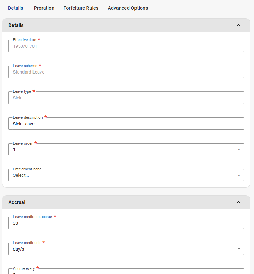
Task: Select the Details tab
Action: click(x=16, y=8)
